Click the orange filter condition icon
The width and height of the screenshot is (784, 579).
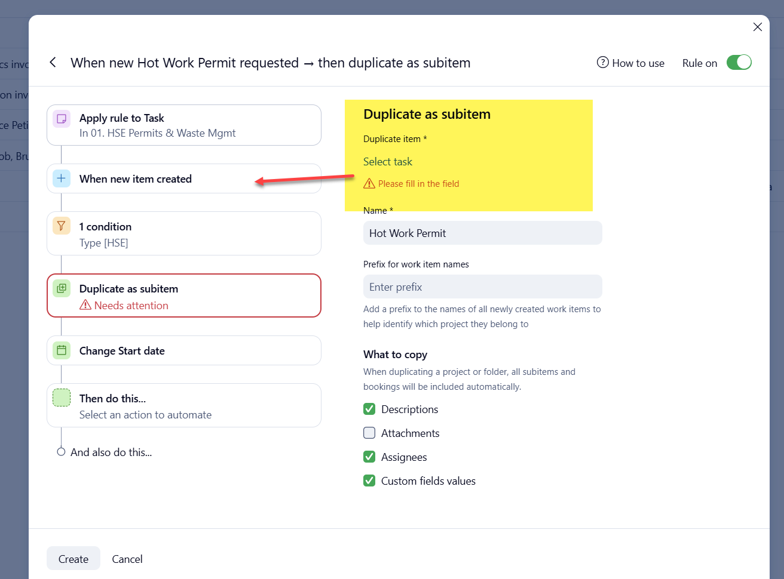click(x=62, y=226)
